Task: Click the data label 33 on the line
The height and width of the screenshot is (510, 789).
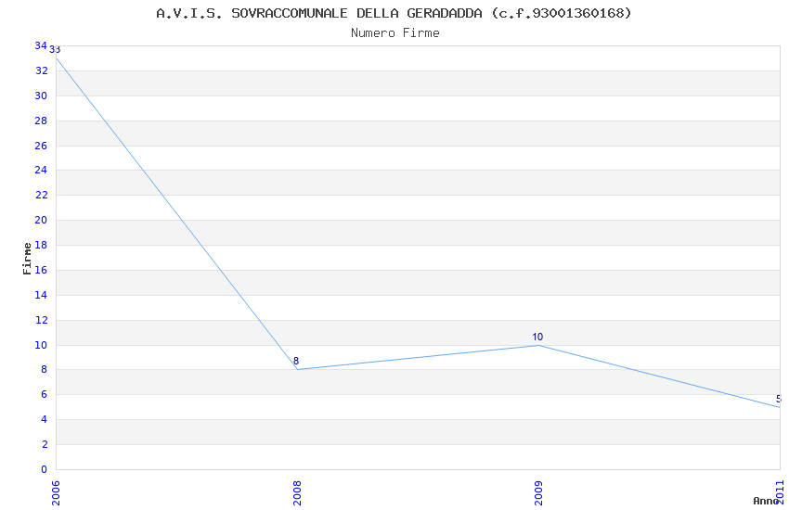Action: [55, 50]
